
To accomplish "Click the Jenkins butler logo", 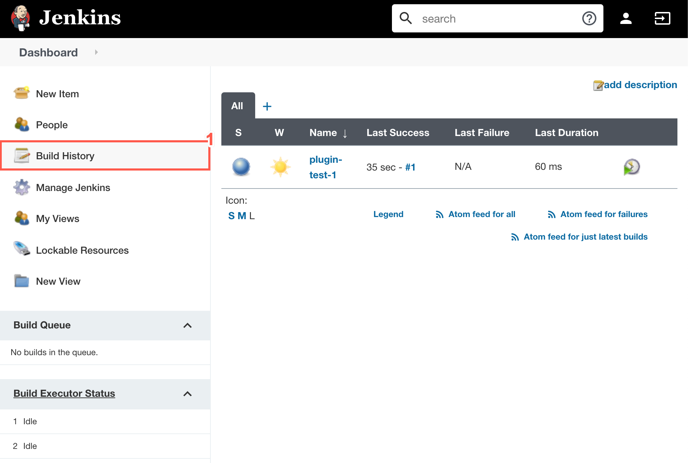I will click(20, 18).
